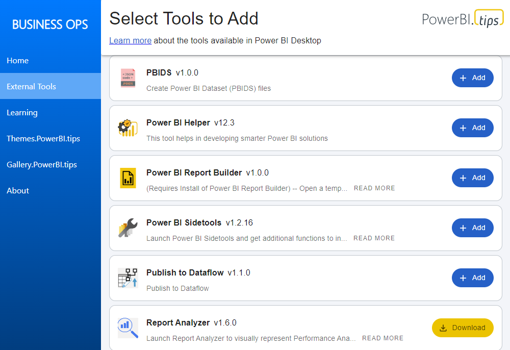Click the BUSINESS OPS sidebar title

coord(50,24)
